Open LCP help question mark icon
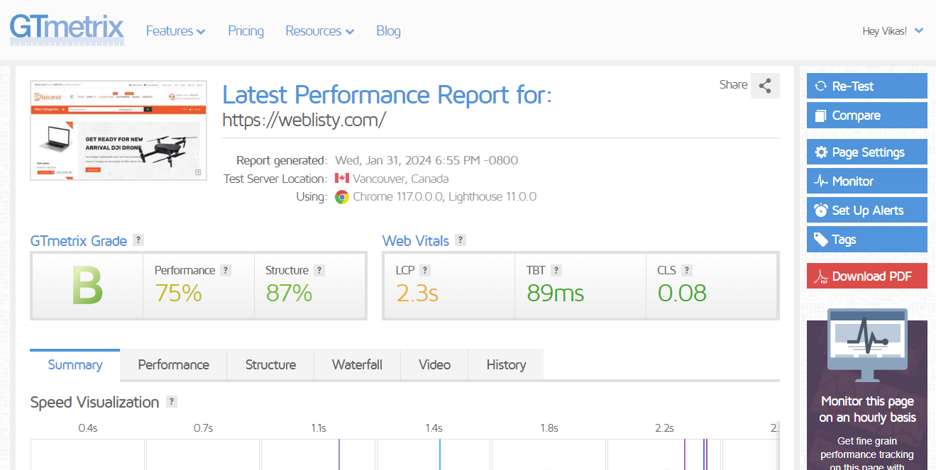 pyautogui.click(x=424, y=270)
